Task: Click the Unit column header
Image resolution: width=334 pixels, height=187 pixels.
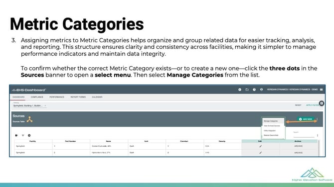Action: pyautogui.click(x=147, y=141)
